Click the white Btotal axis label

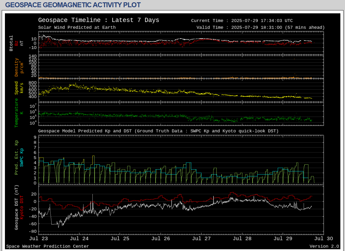[11, 43]
